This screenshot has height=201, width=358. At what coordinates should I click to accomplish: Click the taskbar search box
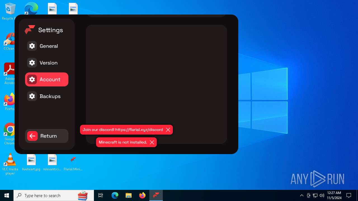point(54,195)
